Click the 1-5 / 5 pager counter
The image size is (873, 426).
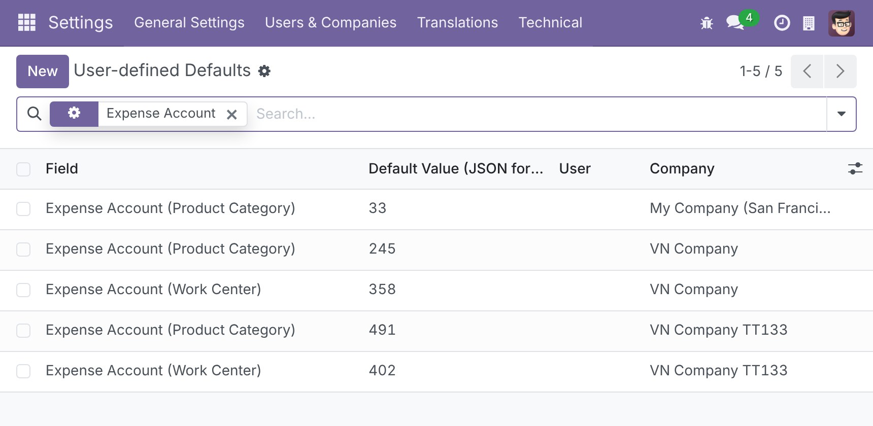[x=761, y=71]
